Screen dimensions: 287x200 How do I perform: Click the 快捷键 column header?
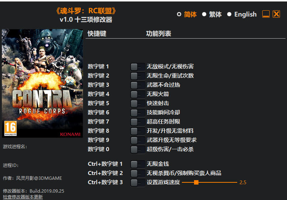pos(97,33)
